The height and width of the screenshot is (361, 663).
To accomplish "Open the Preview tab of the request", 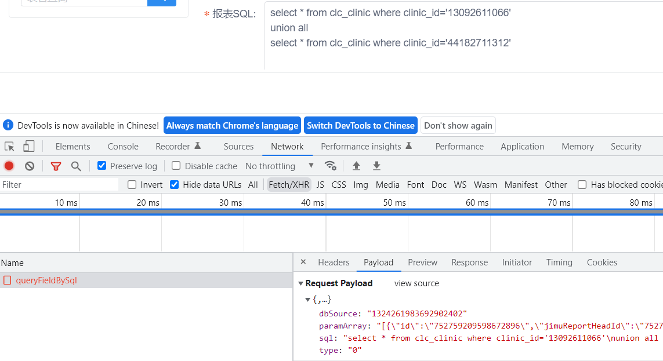I will (422, 262).
